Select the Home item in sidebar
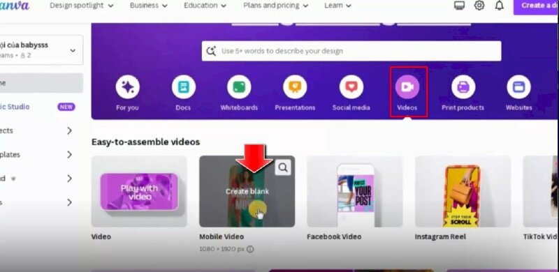Screen dimensions: 559x272 tap(41, 83)
